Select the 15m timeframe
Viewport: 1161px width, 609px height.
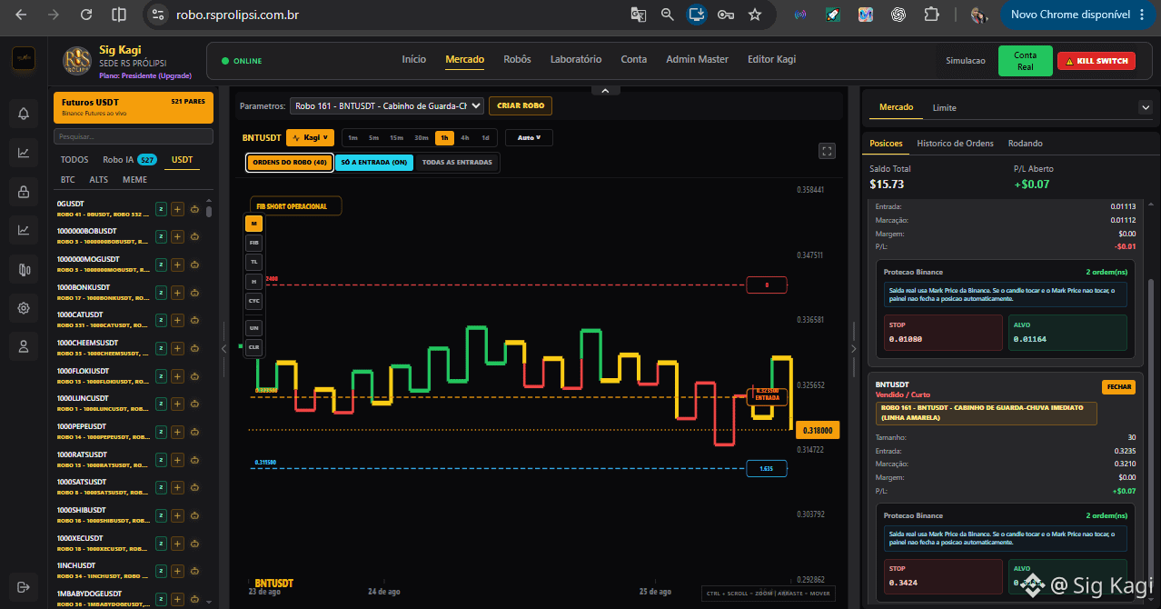(x=396, y=138)
